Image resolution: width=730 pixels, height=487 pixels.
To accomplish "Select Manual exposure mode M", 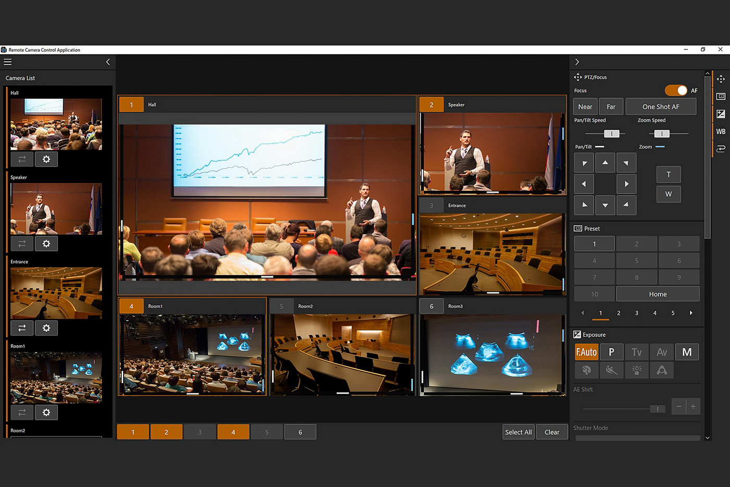I will click(x=687, y=352).
